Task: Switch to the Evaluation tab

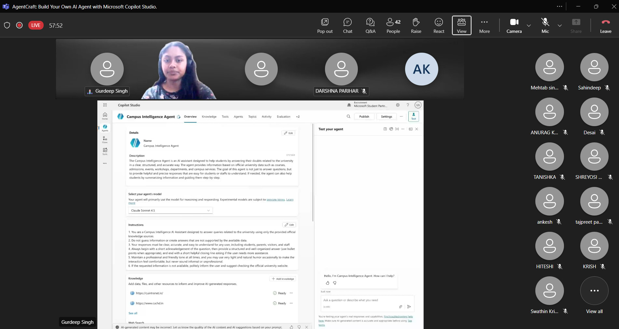Action: (284, 117)
